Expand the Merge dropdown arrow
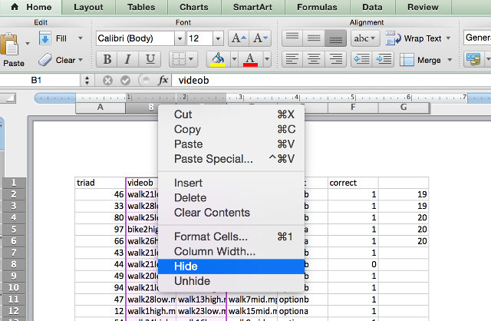 [450, 60]
